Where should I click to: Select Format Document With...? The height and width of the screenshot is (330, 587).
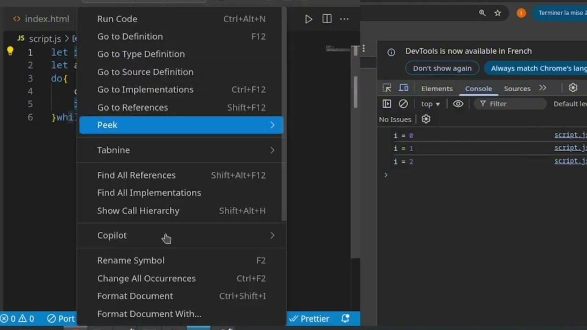(x=181, y=314)
